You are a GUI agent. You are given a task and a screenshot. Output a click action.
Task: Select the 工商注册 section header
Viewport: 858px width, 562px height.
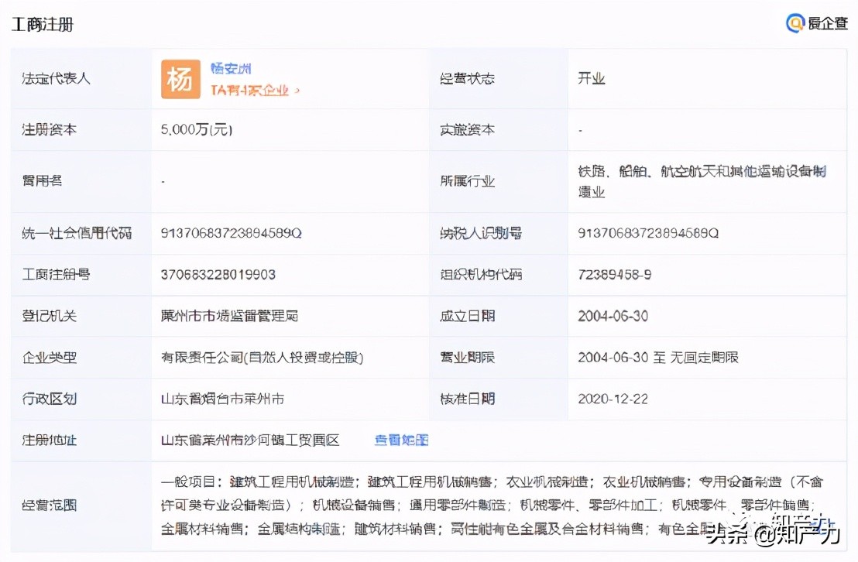pyautogui.click(x=43, y=24)
